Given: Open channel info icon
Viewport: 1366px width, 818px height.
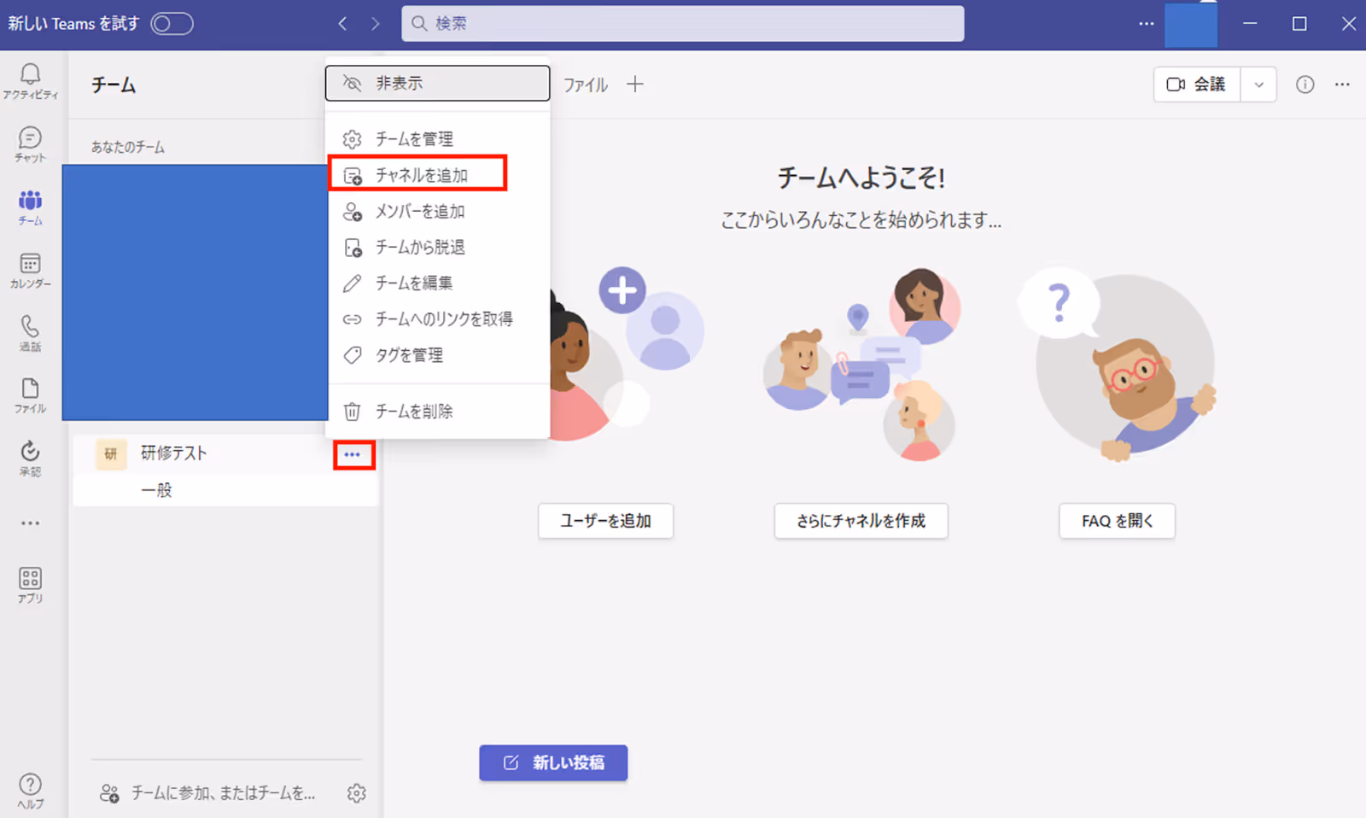Looking at the screenshot, I should 1305,85.
